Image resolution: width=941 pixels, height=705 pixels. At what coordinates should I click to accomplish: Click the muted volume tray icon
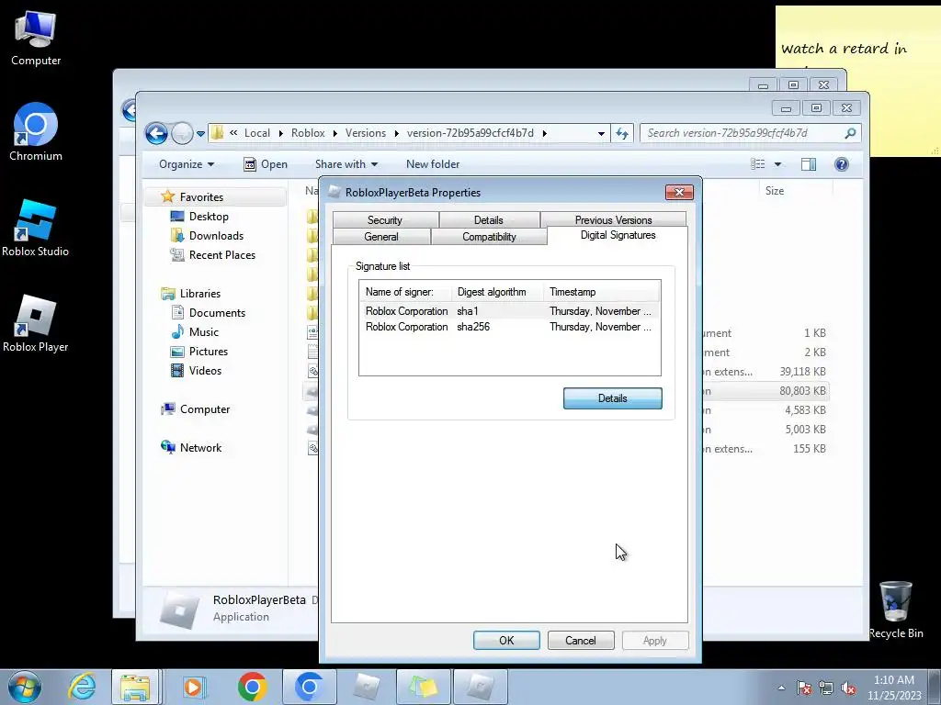(848, 688)
